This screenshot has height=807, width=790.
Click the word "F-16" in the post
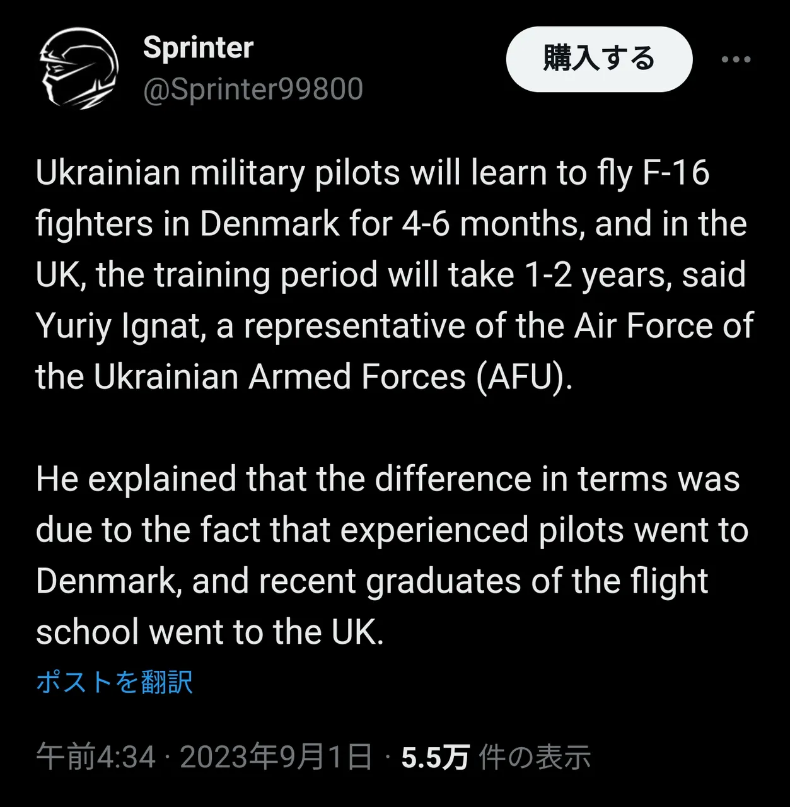point(676,173)
